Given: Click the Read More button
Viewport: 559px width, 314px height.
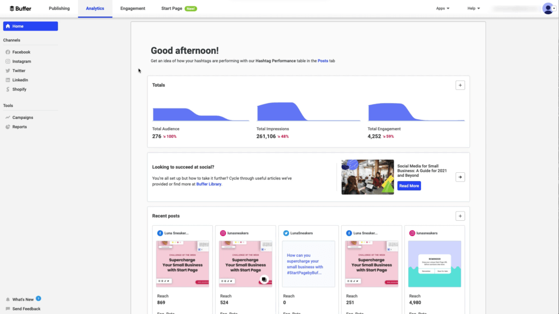Looking at the screenshot, I should coord(409,186).
